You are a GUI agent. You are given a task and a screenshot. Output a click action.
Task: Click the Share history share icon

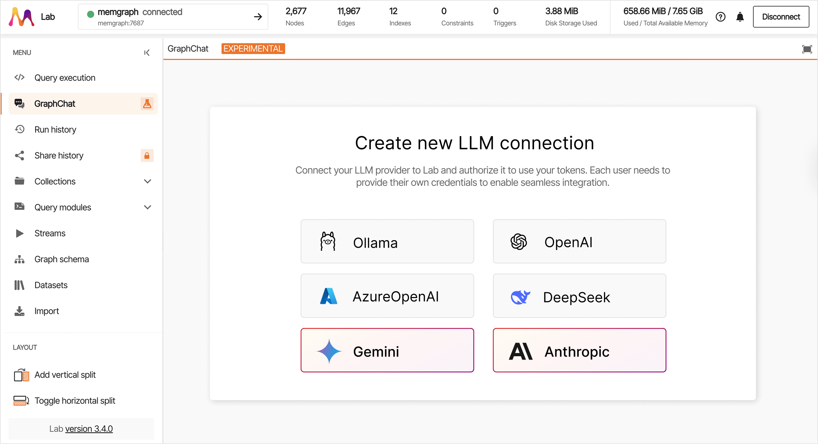point(19,155)
